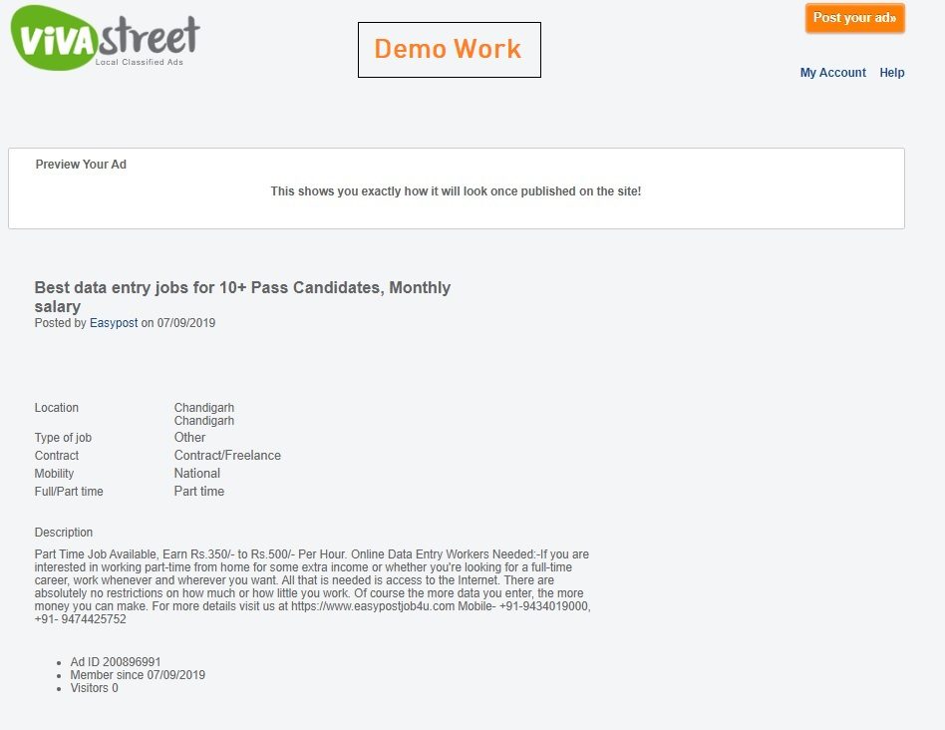Click the Part time value
This screenshot has width=945, height=730.
(199, 492)
